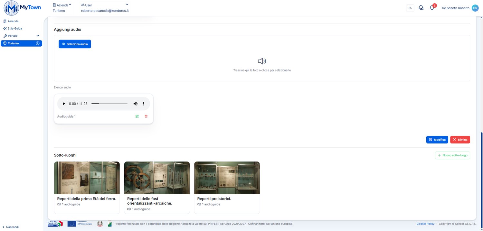The width and height of the screenshot is (483, 231).
Task: Open the audio player more options menu
Action: pos(144,104)
